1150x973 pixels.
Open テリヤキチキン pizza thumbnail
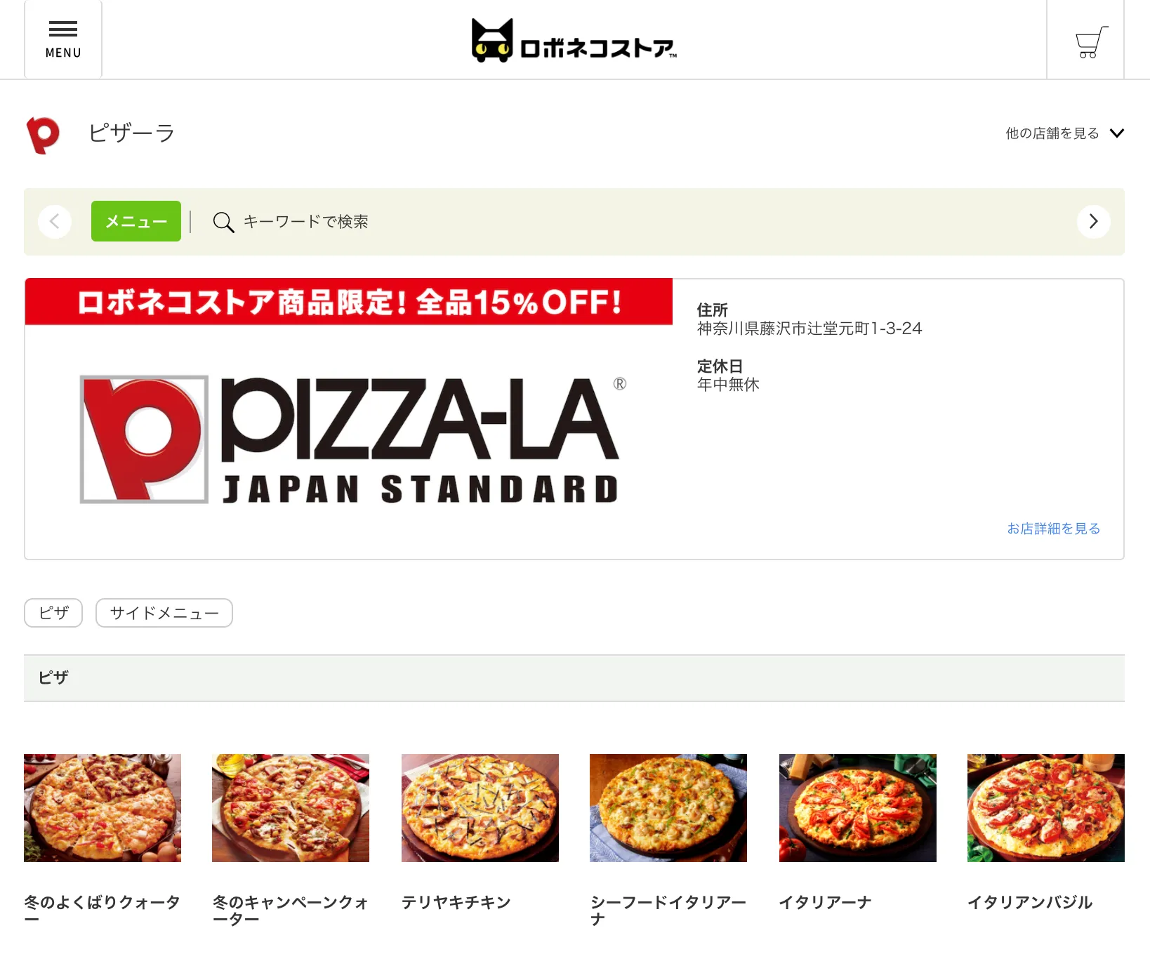click(480, 808)
